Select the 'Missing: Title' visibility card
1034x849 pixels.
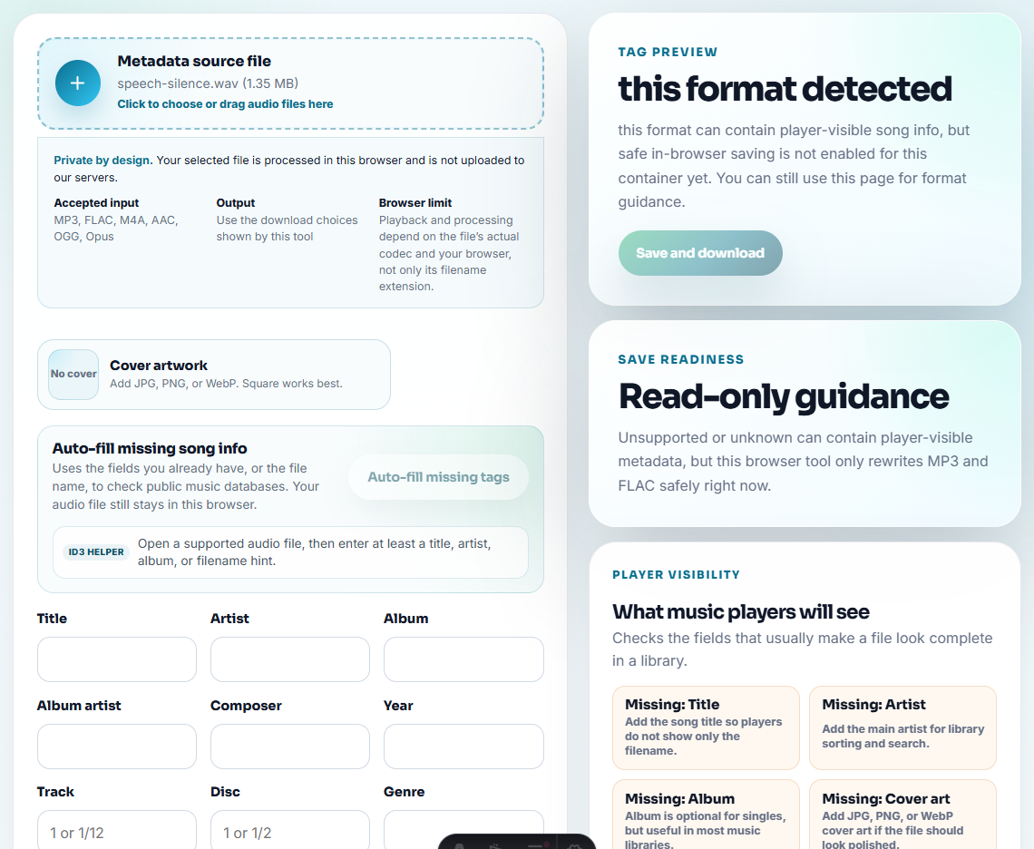tap(706, 727)
